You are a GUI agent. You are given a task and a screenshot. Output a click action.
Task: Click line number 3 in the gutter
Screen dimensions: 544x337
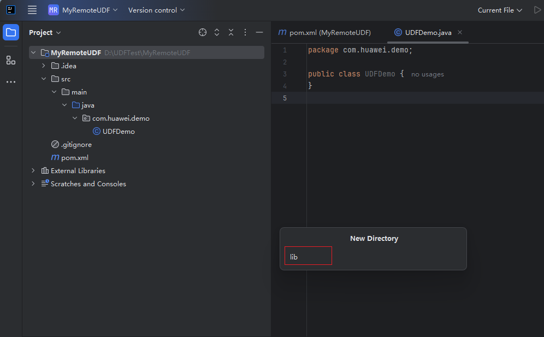tap(285, 74)
